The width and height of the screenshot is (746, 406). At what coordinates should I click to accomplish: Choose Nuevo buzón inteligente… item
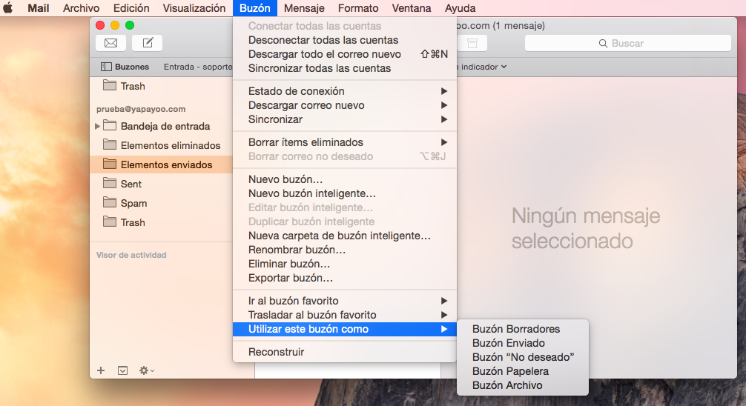(x=345, y=193)
